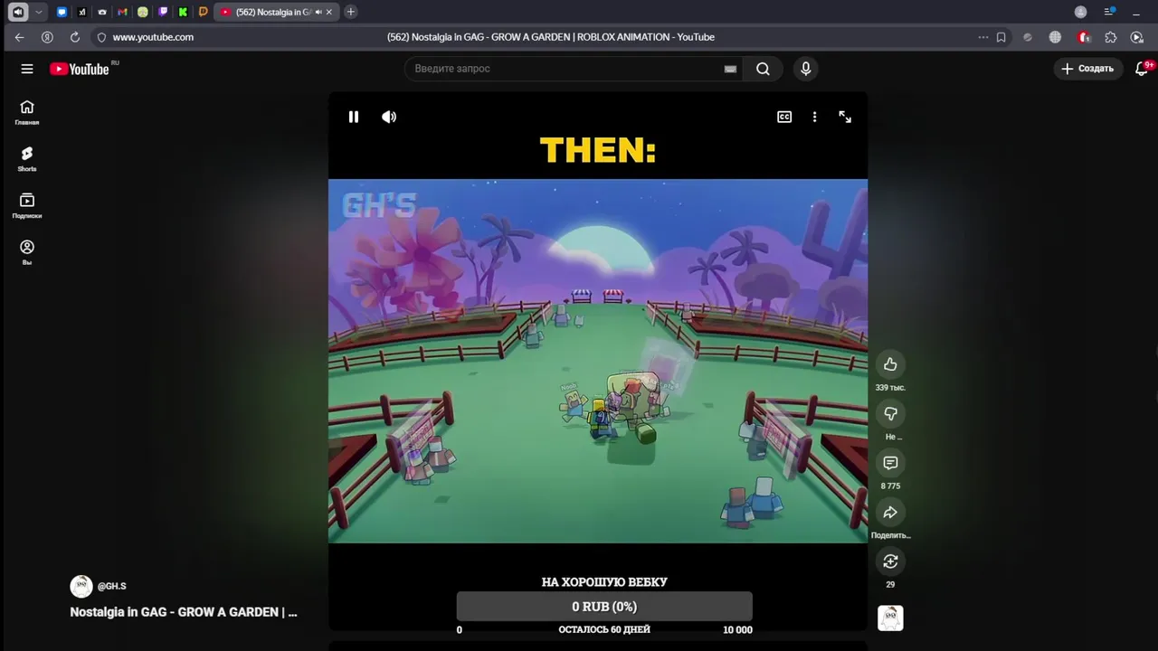Close the Nostalgia in GAG tab
The height and width of the screenshot is (651, 1158).
point(329,12)
